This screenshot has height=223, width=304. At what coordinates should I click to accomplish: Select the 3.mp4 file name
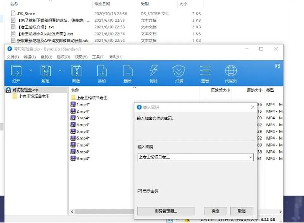(83, 118)
